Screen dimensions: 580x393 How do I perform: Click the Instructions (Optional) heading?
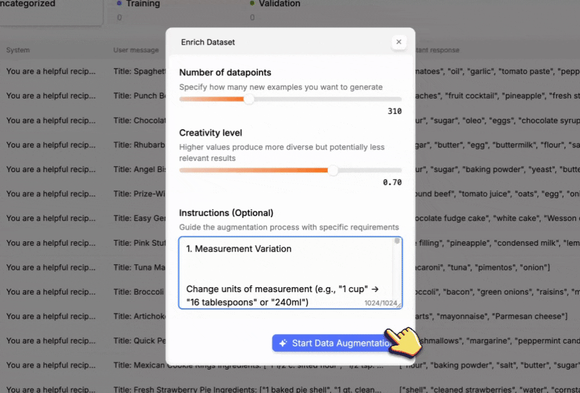click(x=226, y=213)
